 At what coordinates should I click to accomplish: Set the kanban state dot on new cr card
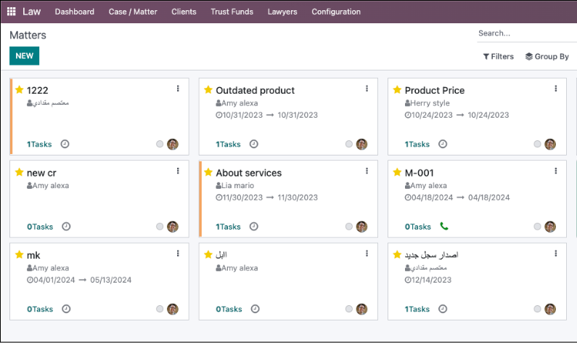click(x=160, y=227)
